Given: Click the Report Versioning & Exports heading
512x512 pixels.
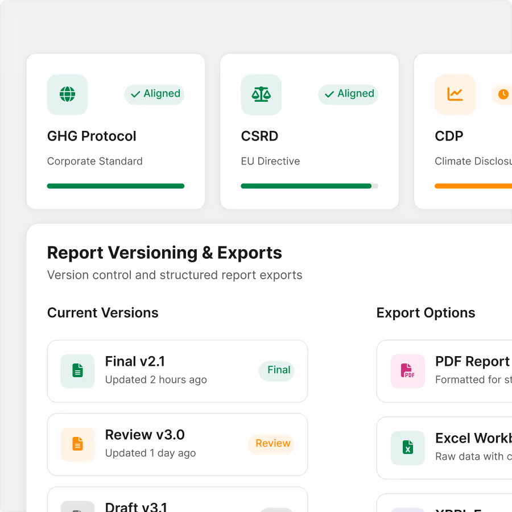Looking at the screenshot, I should [164, 253].
